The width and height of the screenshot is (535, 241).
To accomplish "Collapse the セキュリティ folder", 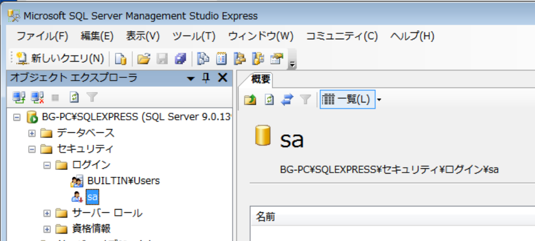I will point(31,149).
